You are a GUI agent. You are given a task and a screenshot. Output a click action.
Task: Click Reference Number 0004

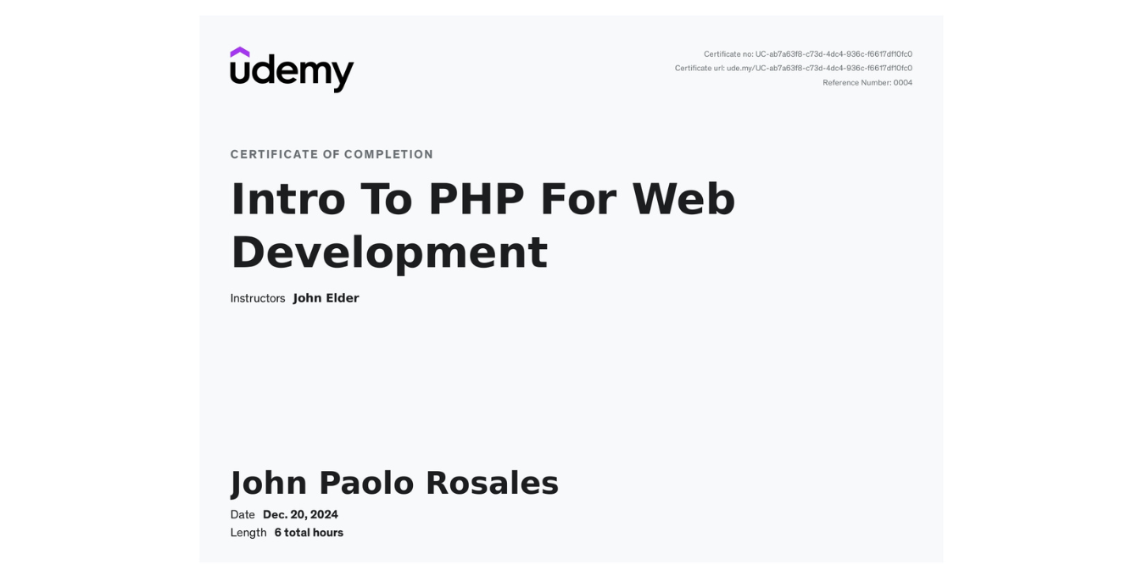(x=867, y=83)
